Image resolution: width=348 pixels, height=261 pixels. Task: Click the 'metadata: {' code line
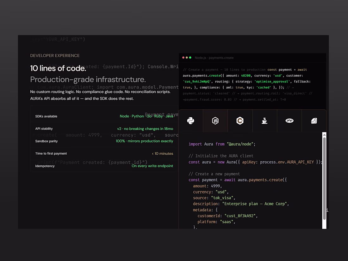[x=205, y=210]
